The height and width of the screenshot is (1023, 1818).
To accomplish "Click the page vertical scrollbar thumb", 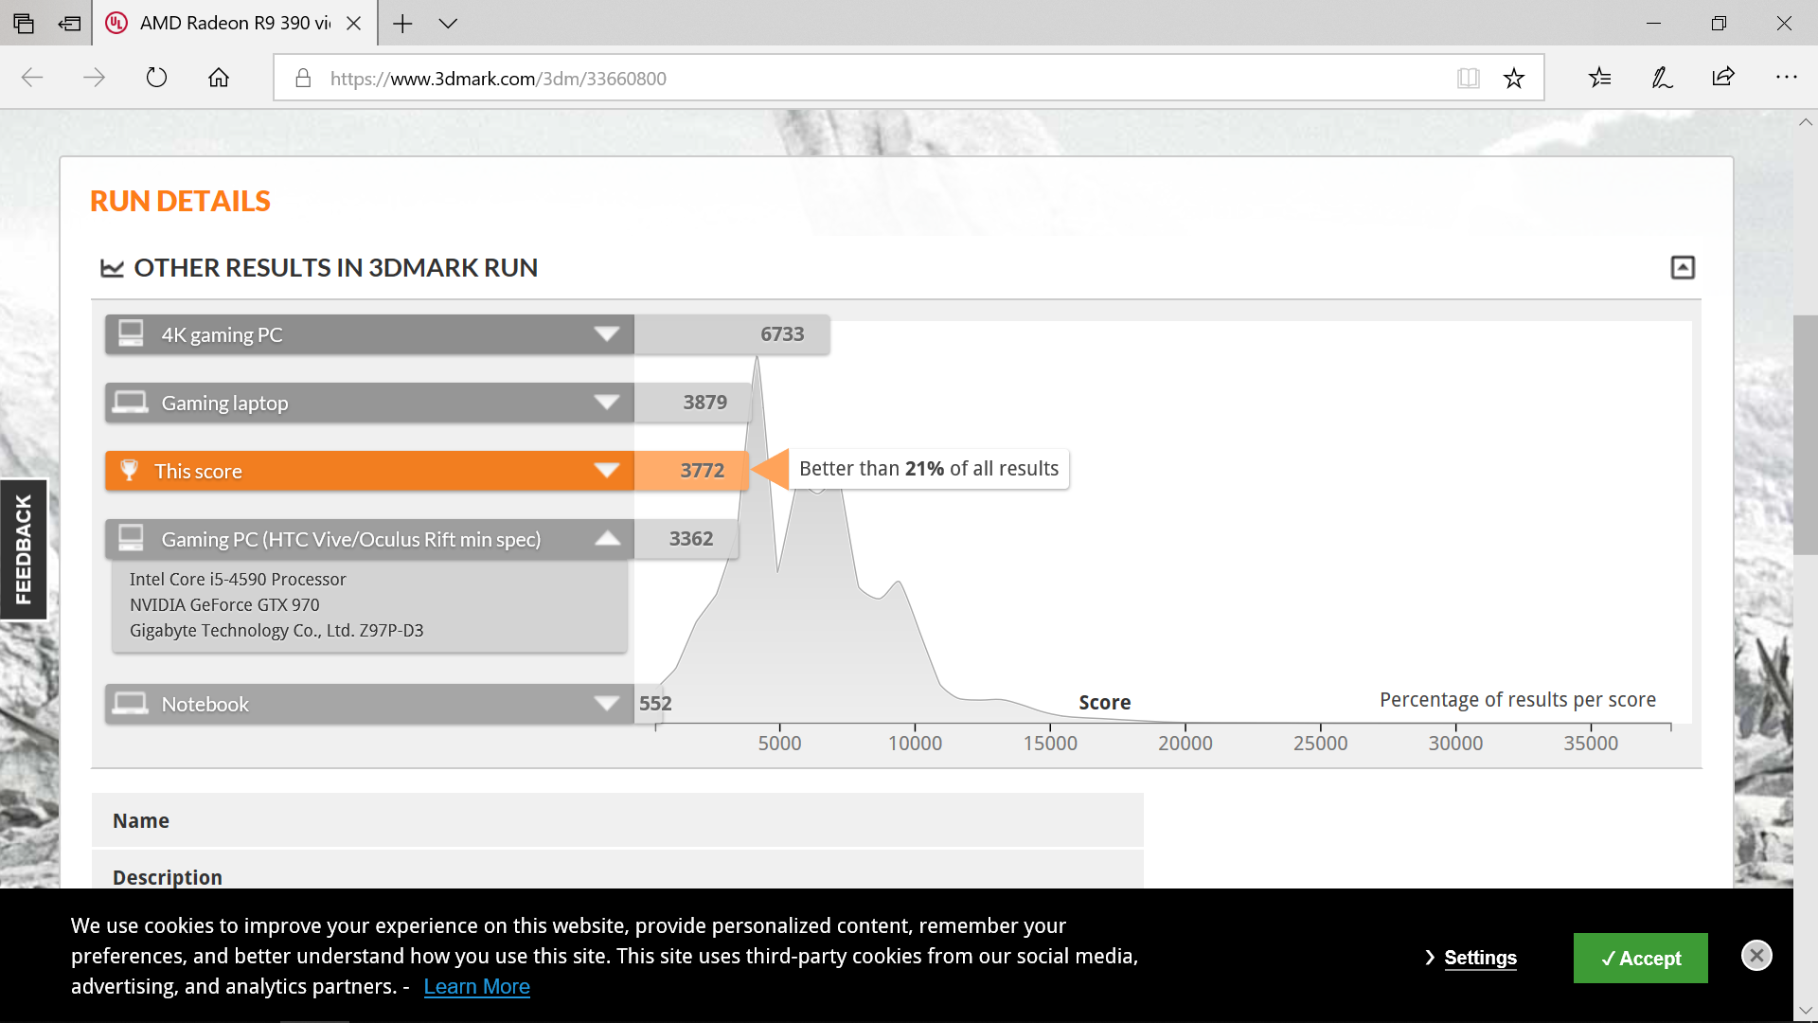I will (1805, 436).
